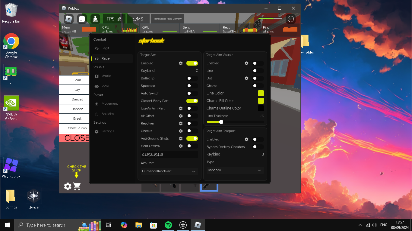Viewport: 412px width, 231px height.
Task: Show hidden system tray icons
Action: [x=360, y=225]
